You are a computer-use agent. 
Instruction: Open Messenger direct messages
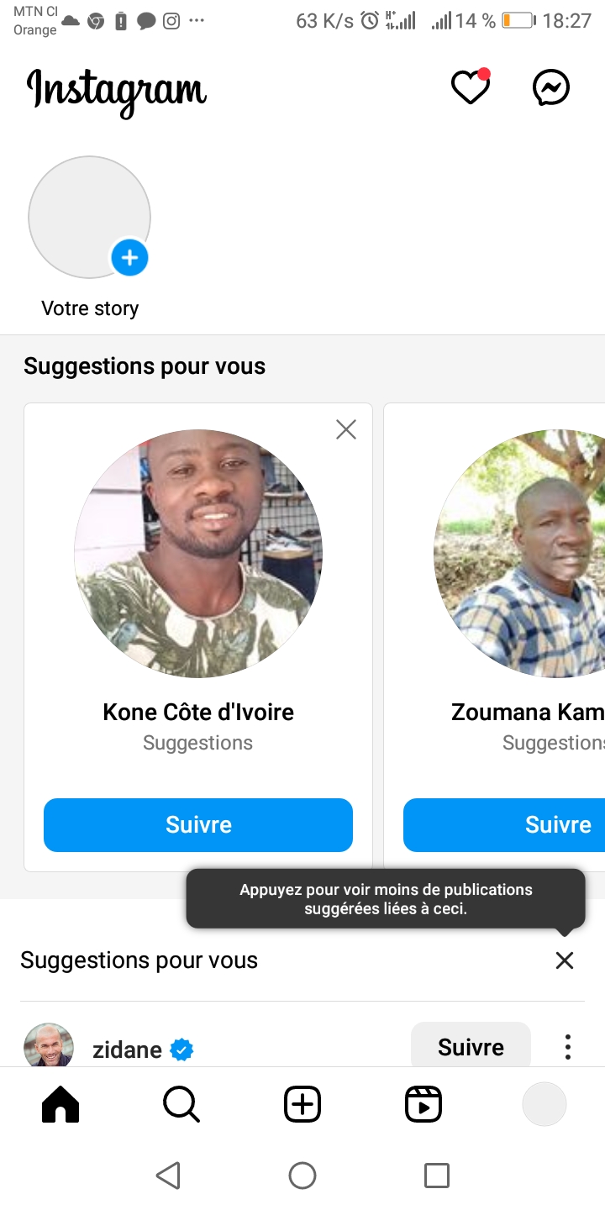pos(551,87)
